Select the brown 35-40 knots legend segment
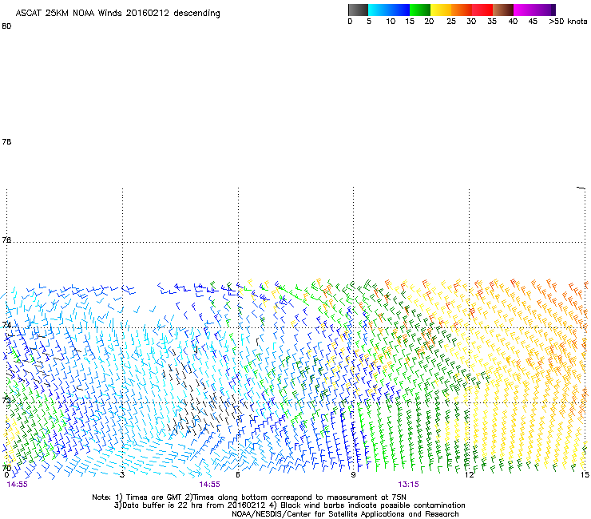The image size is (591, 519). 503,10
